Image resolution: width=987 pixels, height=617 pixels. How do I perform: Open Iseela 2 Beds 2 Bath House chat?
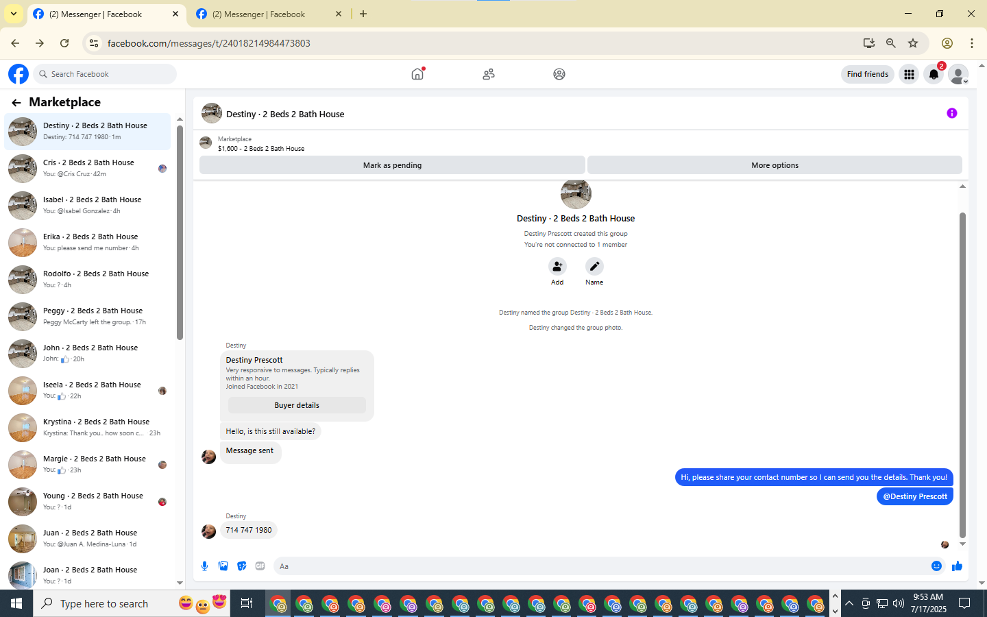88,391
